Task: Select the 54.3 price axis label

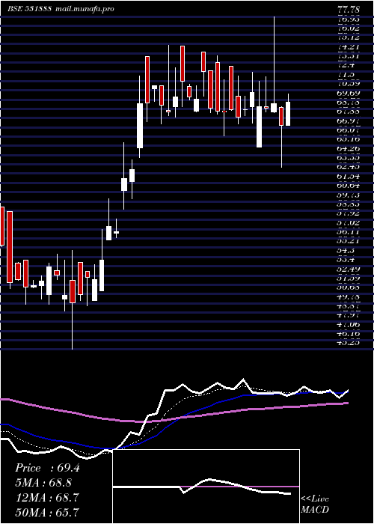Action: click(346, 250)
